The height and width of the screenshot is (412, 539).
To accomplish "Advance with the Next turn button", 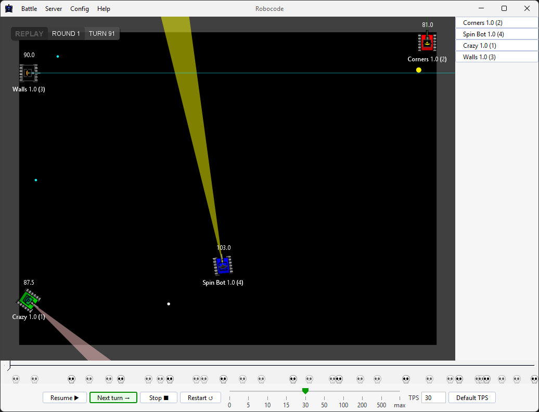I will 113,397.
